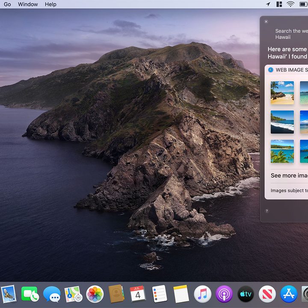308x308 pixels.
Task: Open the Window menu
Action: (x=28, y=4)
